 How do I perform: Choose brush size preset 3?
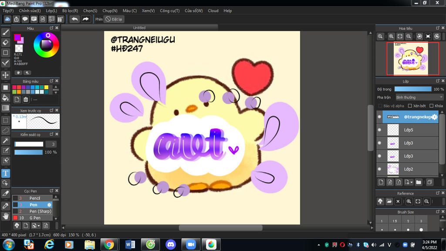tap(421, 224)
